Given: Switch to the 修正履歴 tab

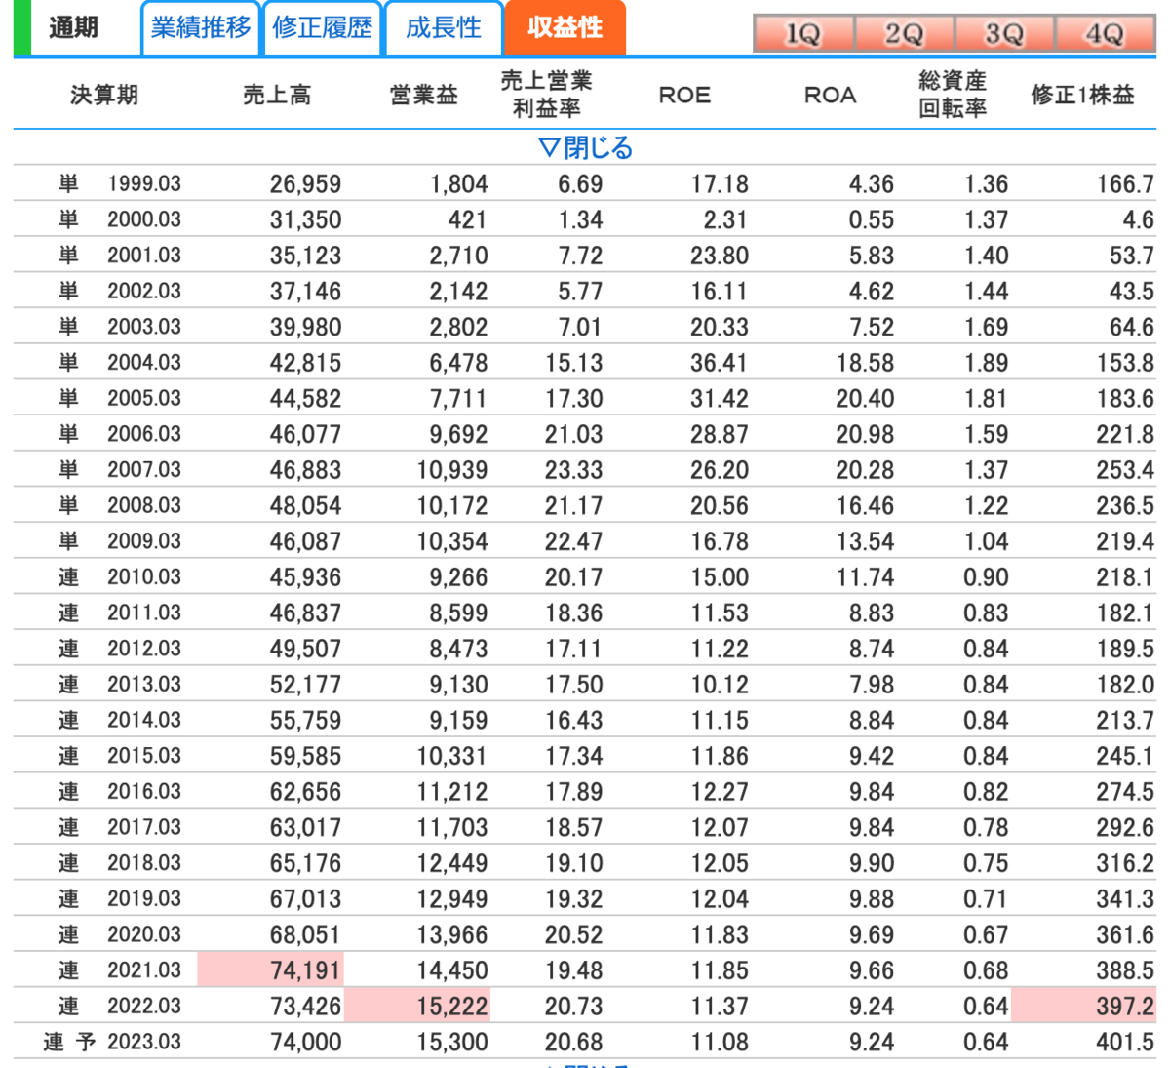Looking at the screenshot, I should click(322, 27).
